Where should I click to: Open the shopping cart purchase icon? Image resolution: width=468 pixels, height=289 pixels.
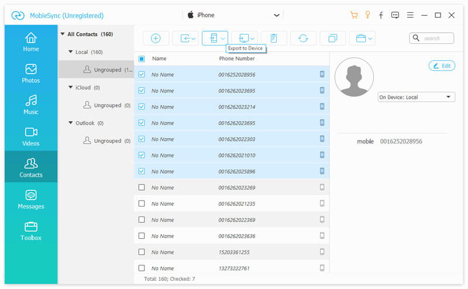click(354, 15)
